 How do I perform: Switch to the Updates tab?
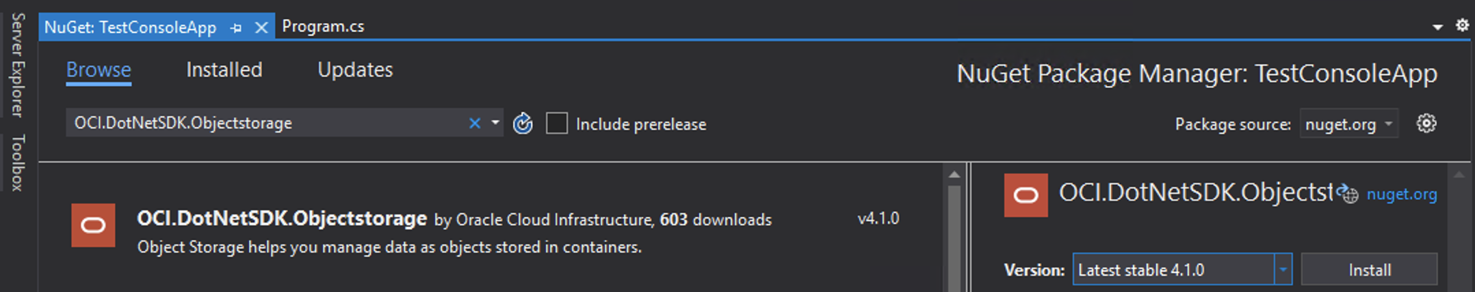point(355,70)
